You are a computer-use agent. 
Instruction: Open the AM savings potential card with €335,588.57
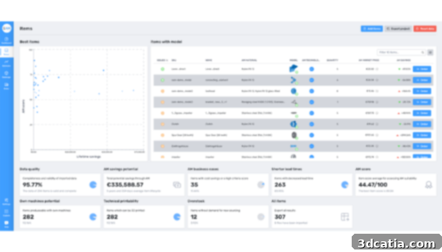[x=144, y=185]
